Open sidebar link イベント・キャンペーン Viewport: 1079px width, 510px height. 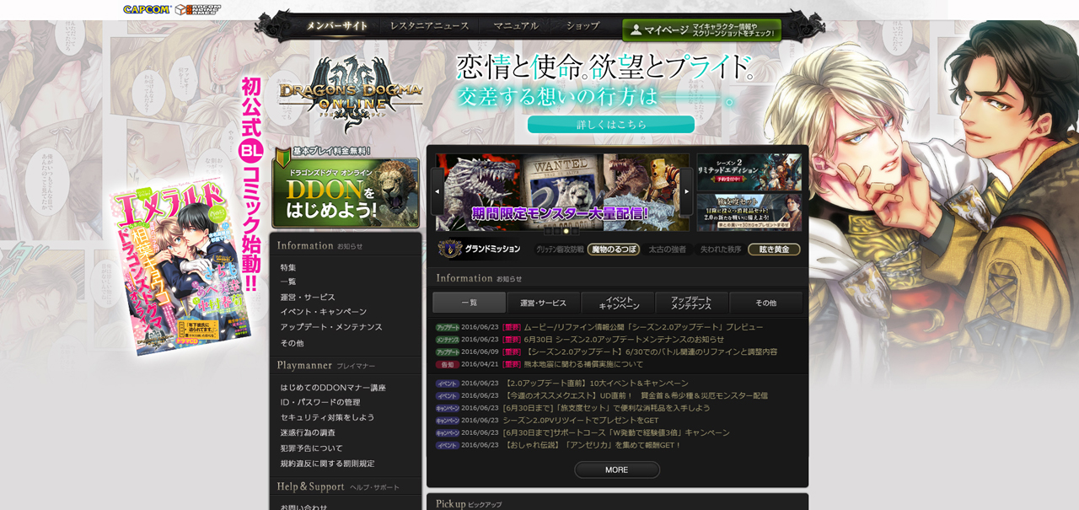click(x=324, y=312)
